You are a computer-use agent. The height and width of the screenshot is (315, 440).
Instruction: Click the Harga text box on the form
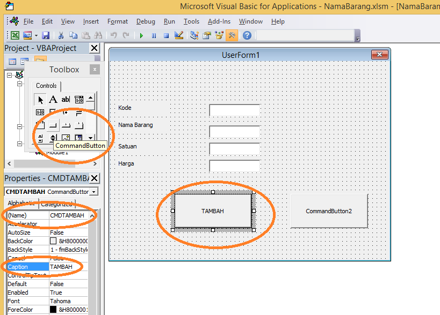[x=234, y=166]
